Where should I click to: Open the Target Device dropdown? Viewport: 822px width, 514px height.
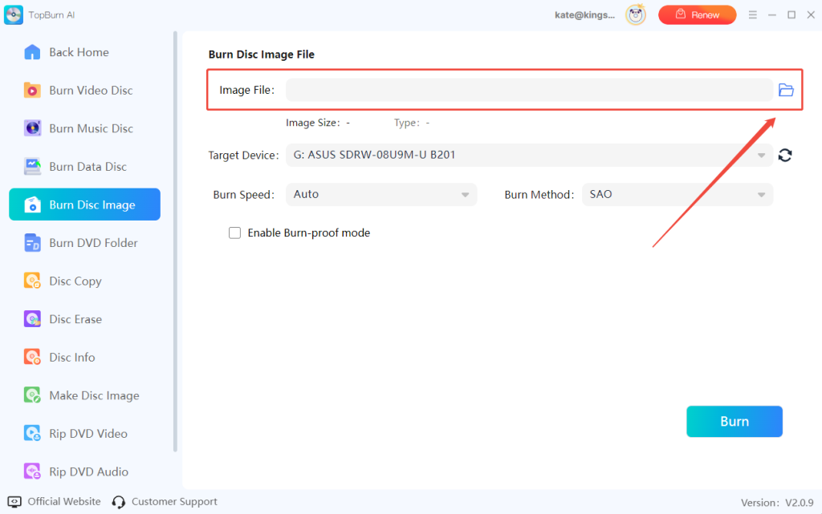tap(761, 155)
